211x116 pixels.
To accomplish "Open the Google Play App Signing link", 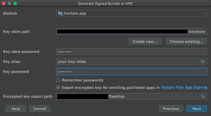I will pyautogui.click(x=184, y=87).
